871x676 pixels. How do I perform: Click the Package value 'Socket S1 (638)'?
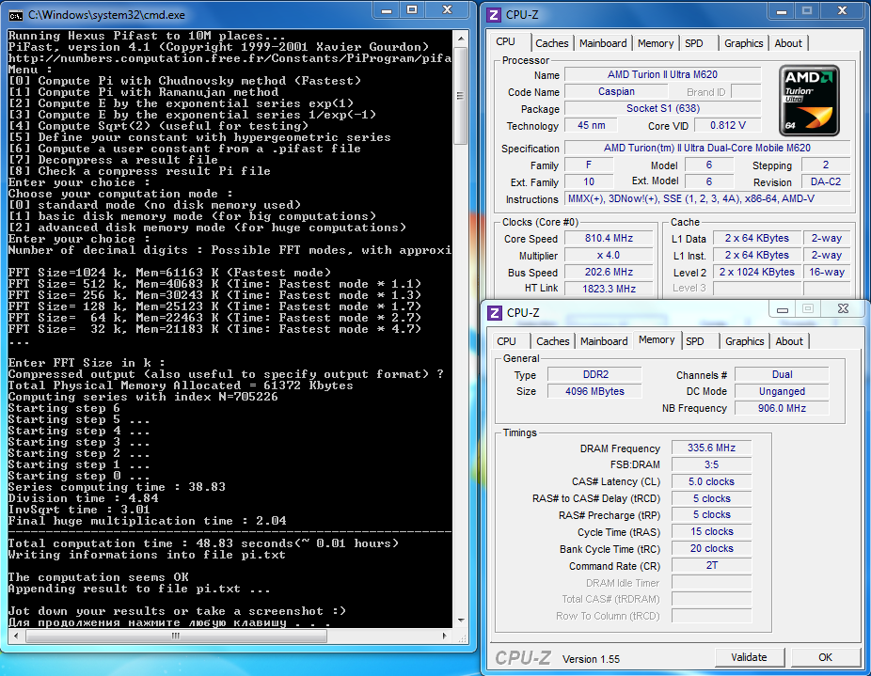point(662,108)
